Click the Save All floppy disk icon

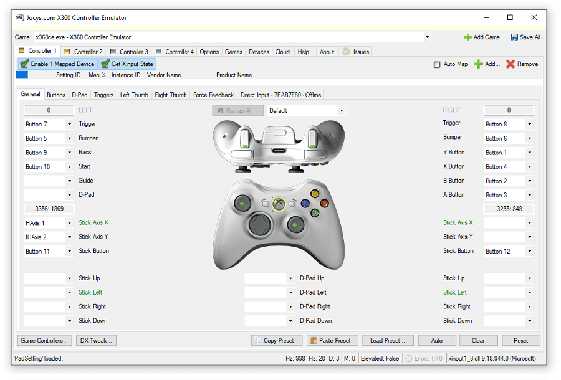514,37
